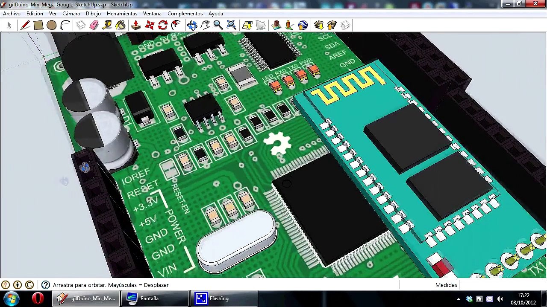Viewport: 547px width, 307px height.
Task: Click the mail envelope tray icon
Action: [x=490, y=299]
